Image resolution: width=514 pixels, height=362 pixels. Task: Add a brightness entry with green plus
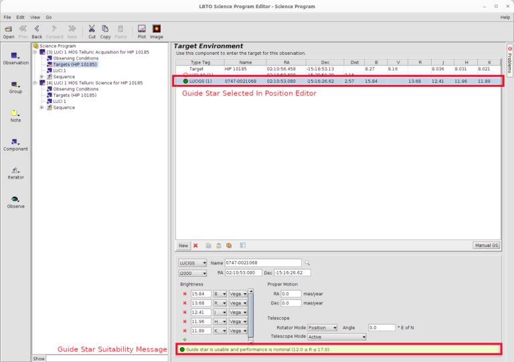185,339
